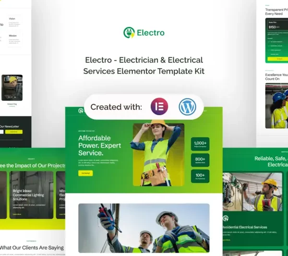Click the yellow newsletter subscribe button
The height and width of the screenshot is (256, 288).
(x=14, y=132)
